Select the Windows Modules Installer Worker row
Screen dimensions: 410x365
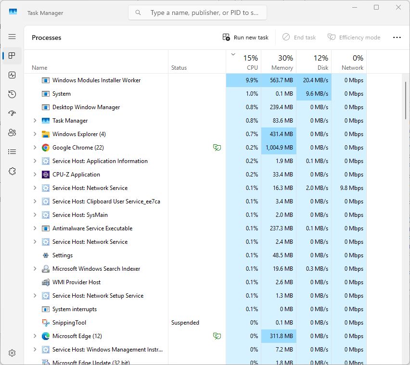[x=96, y=80]
